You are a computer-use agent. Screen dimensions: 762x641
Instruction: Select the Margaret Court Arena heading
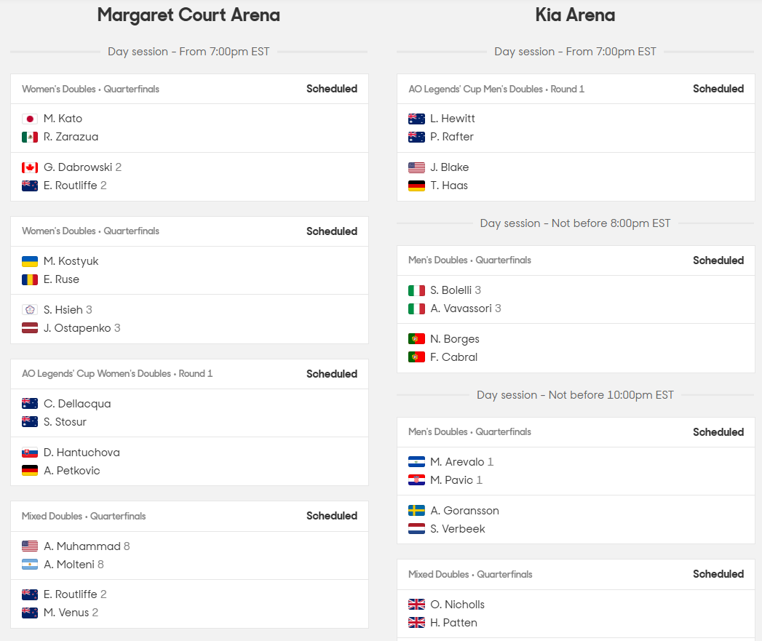[188, 15]
